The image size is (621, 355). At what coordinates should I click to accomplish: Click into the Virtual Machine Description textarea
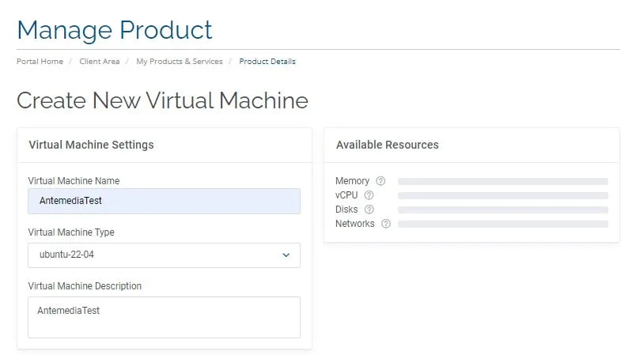164,317
